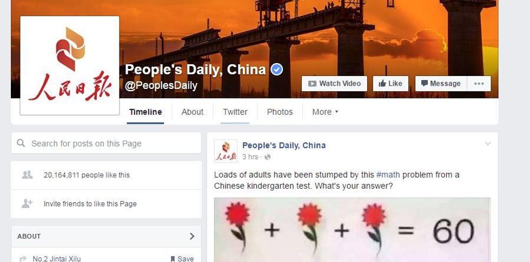Click the #math hashtag link
Image resolution: width=530 pixels, height=262 pixels.
[388, 175]
